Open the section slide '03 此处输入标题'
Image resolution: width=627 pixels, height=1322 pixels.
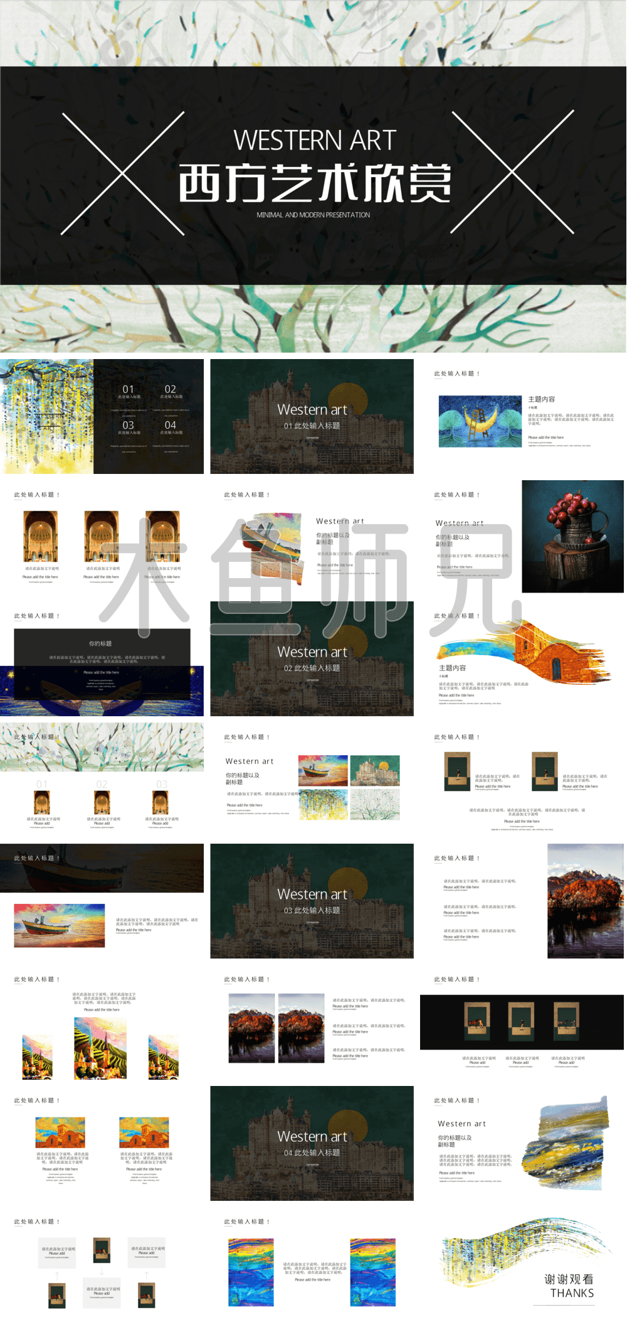(312, 901)
